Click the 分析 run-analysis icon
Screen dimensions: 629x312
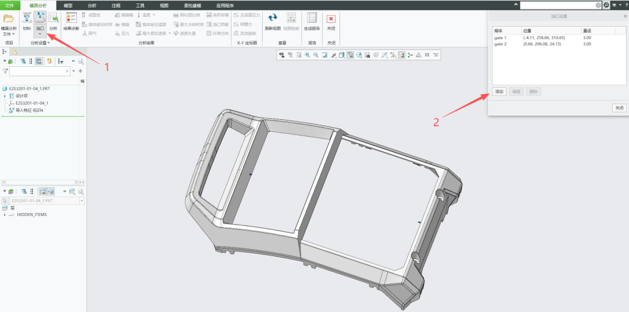[53, 18]
